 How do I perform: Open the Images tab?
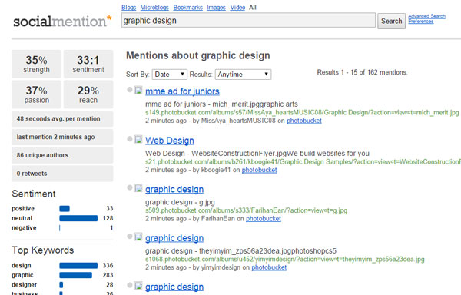pos(216,8)
